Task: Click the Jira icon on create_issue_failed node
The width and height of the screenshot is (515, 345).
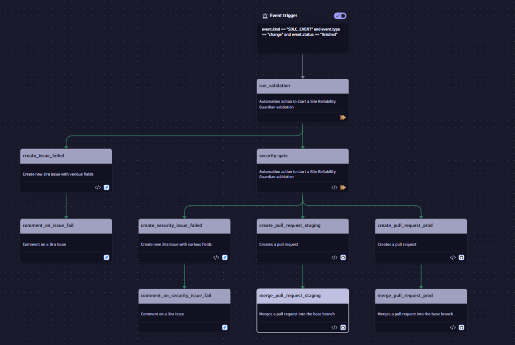Action: [x=106, y=187]
